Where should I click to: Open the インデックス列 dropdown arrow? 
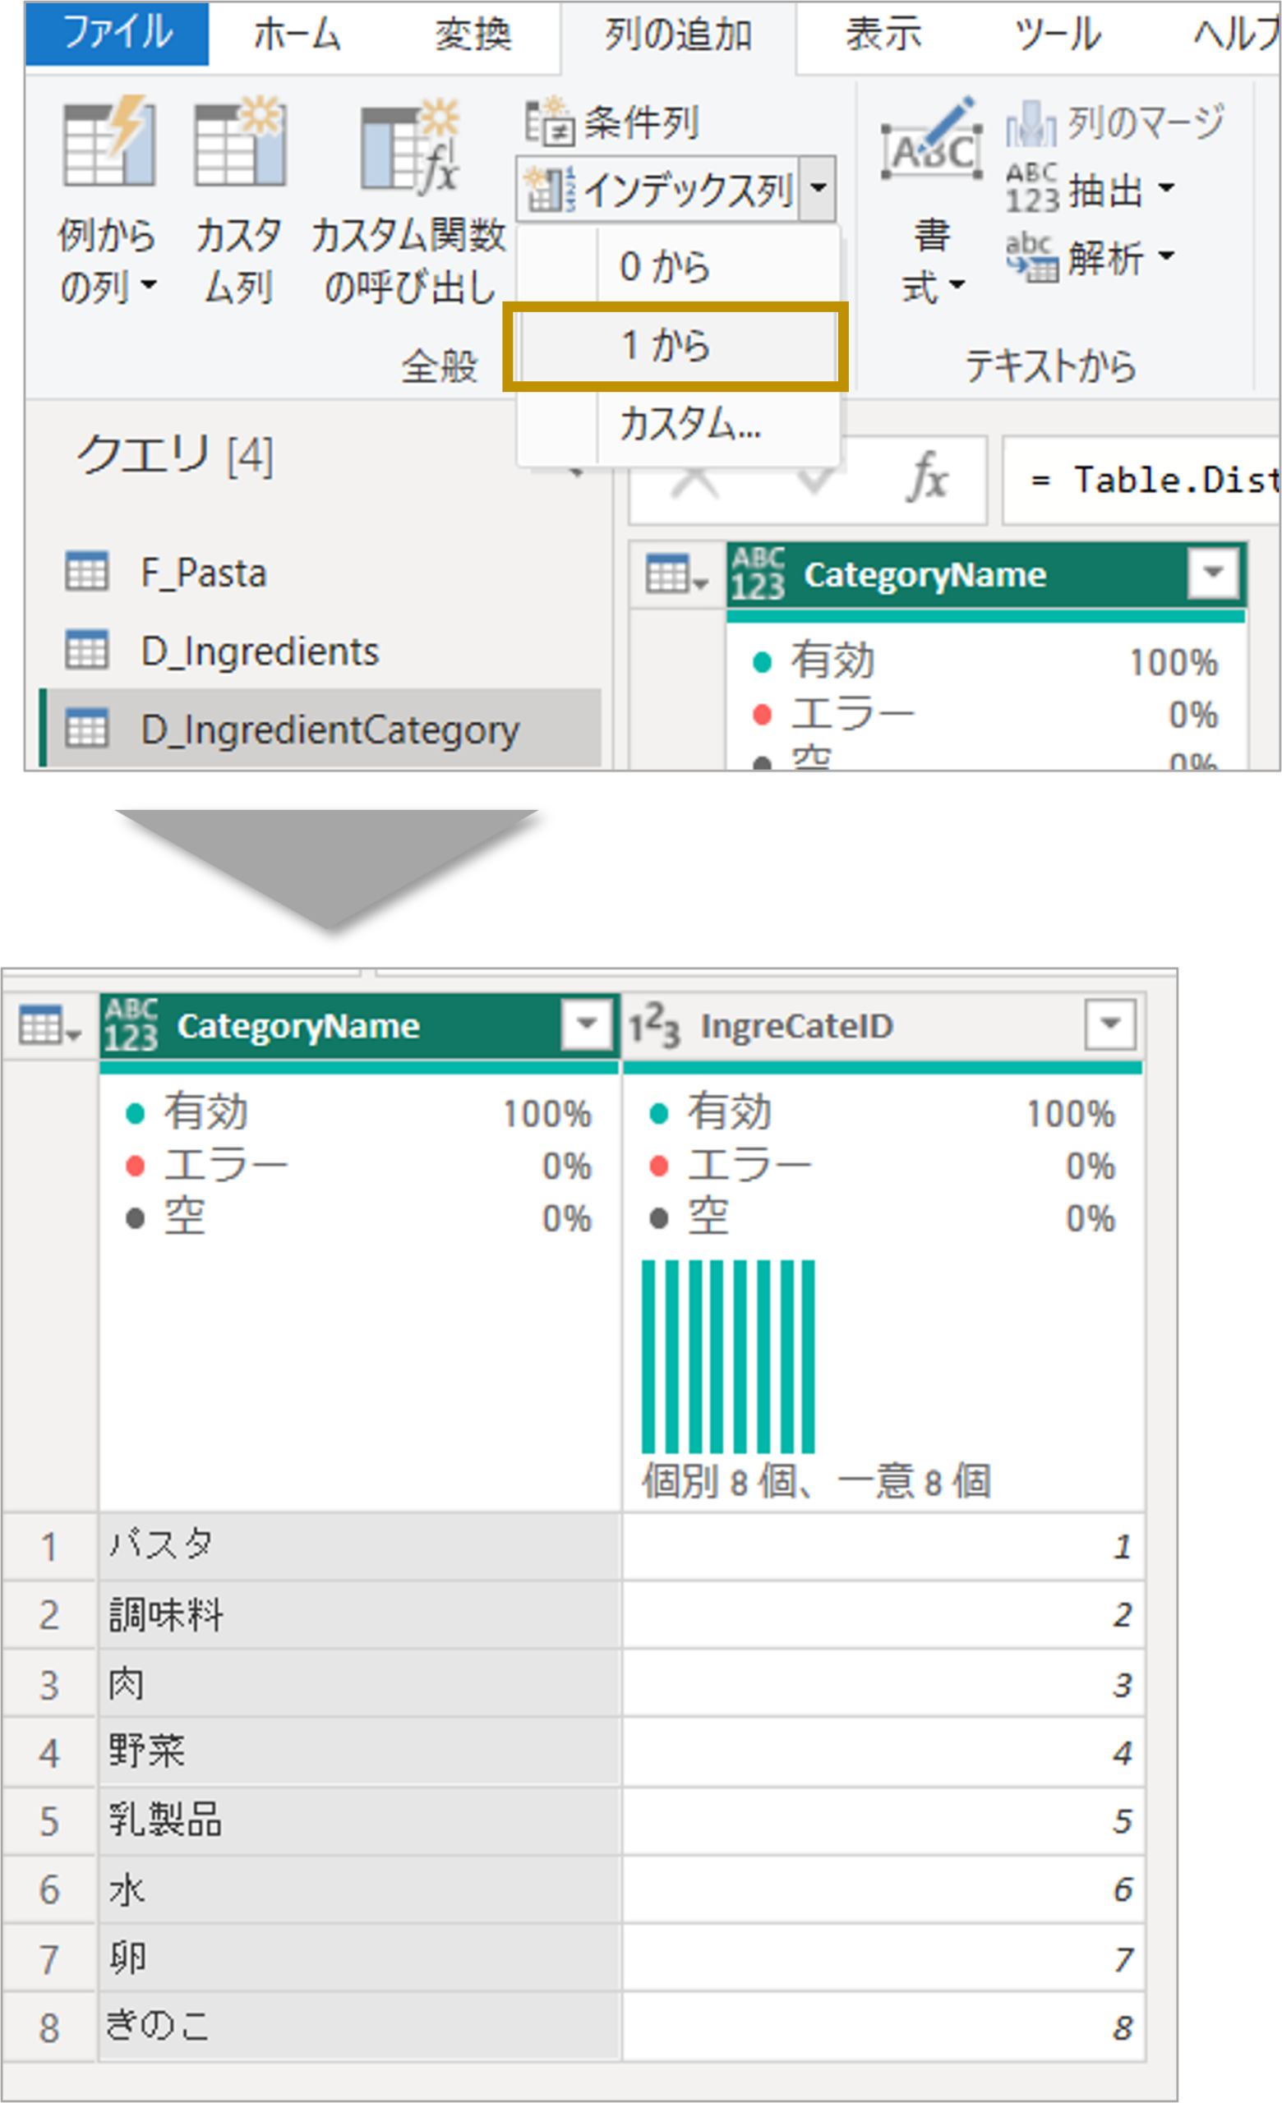pos(818,189)
